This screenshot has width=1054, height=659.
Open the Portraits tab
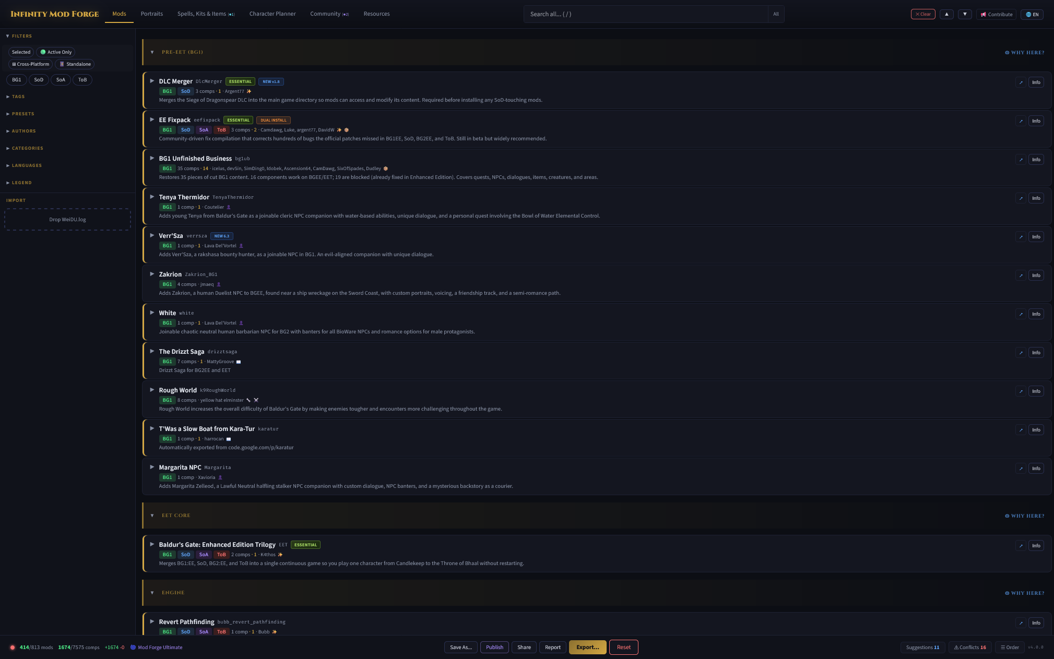[152, 14]
